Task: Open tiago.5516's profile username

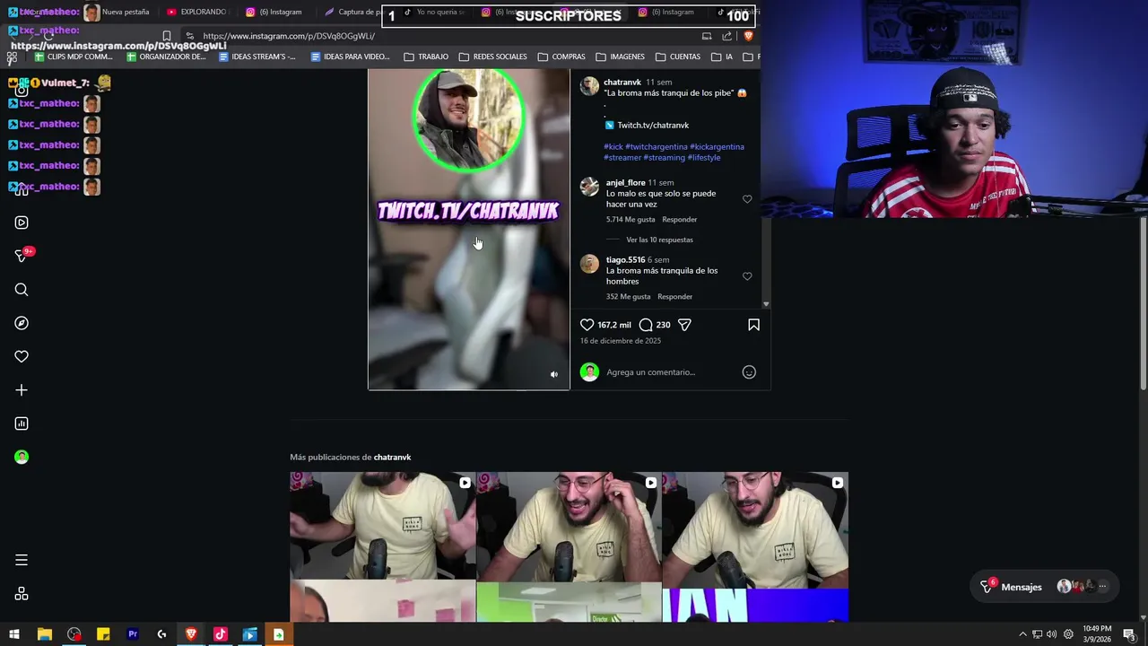Action: click(625, 260)
